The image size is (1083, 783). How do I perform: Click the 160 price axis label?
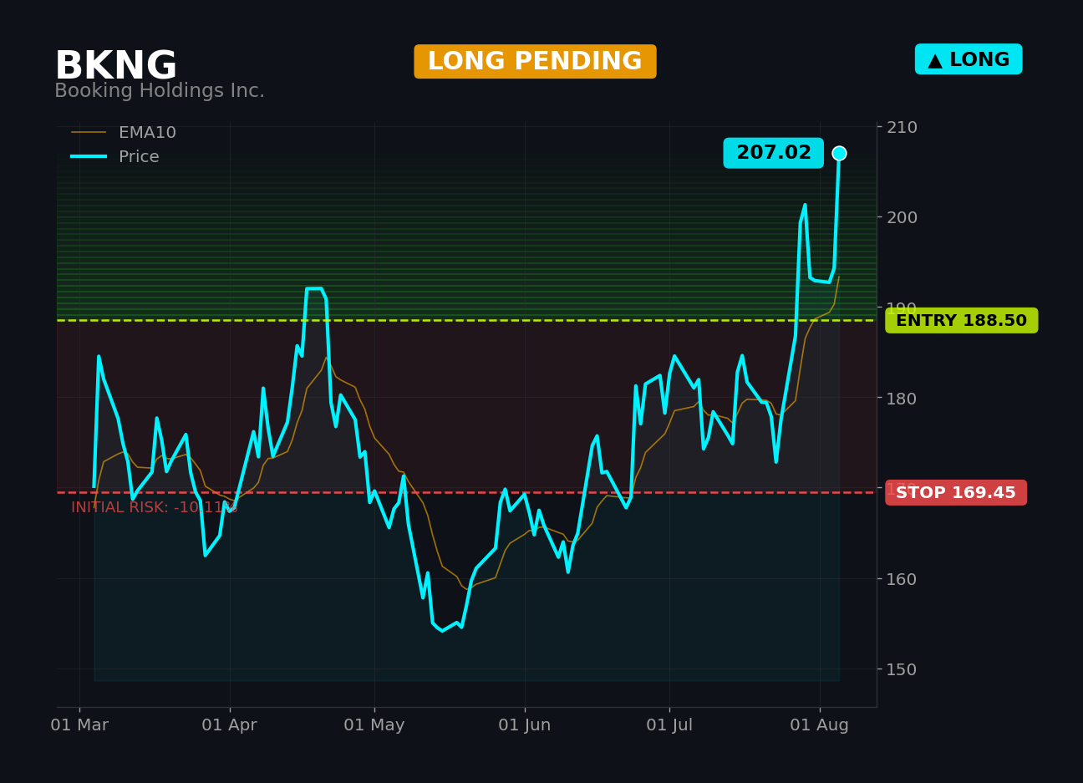coord(902,578)
